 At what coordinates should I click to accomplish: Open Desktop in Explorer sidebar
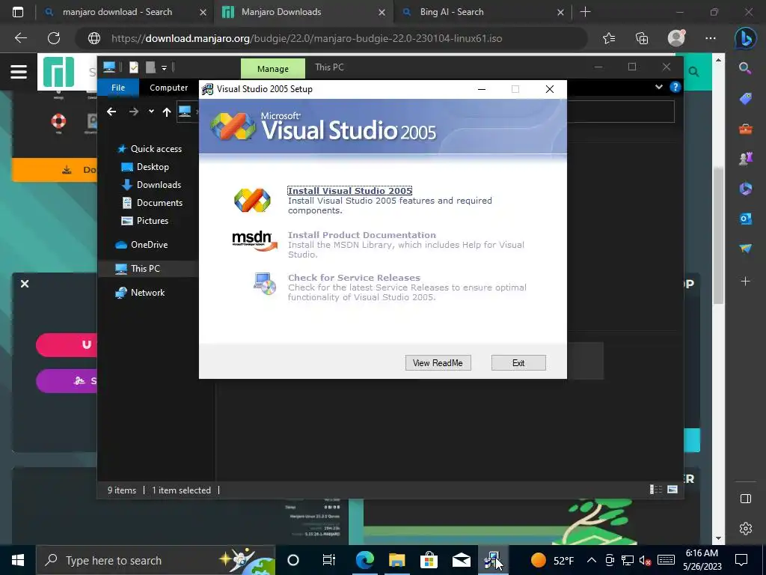click(x=145, y=167)
